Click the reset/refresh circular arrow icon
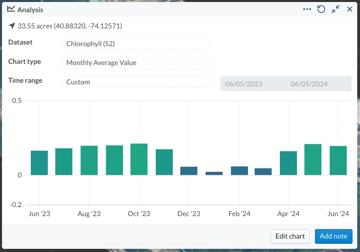The image size is (360, 252). click(x=321, y=9)
